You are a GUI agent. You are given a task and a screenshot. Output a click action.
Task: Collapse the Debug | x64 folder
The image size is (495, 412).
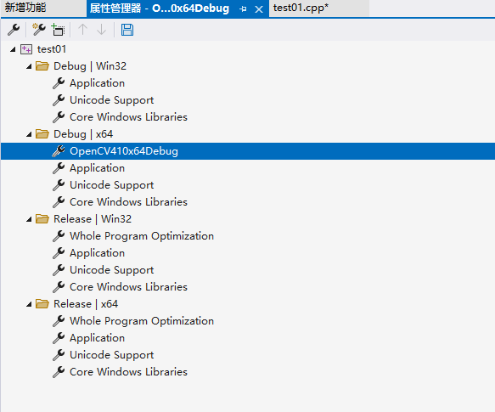[29, 134]
